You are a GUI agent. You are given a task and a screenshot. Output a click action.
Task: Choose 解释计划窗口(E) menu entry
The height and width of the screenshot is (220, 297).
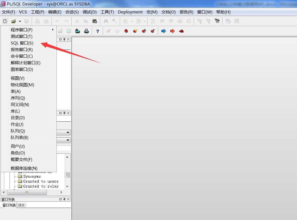29,63
